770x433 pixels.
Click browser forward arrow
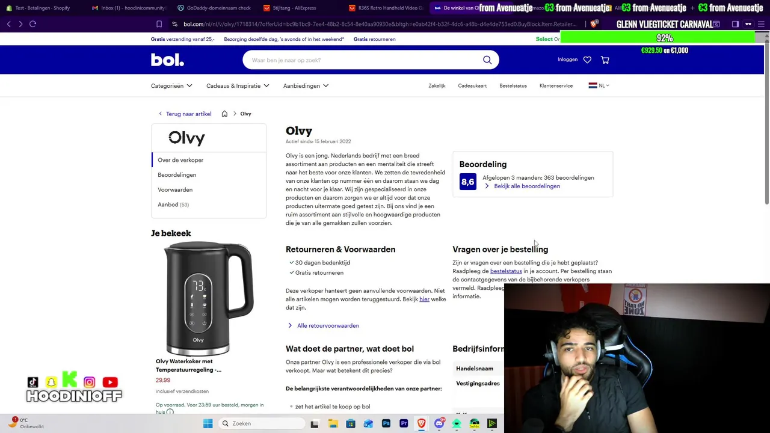(20, 24)
